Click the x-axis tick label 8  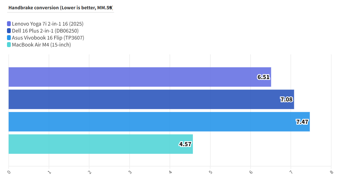click(331, 172)
